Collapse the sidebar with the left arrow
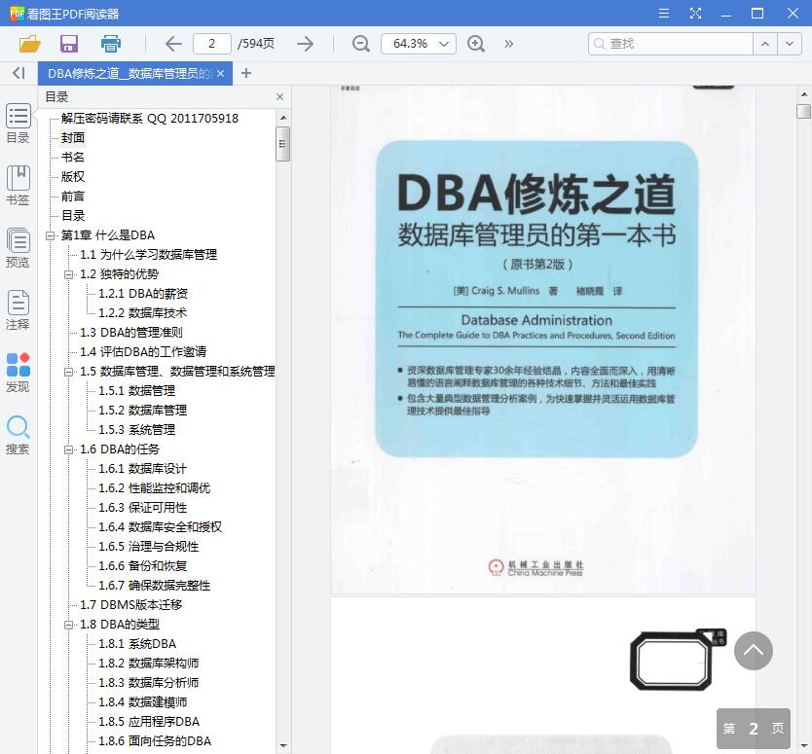 pyautogui.click(x=18, y=73)
